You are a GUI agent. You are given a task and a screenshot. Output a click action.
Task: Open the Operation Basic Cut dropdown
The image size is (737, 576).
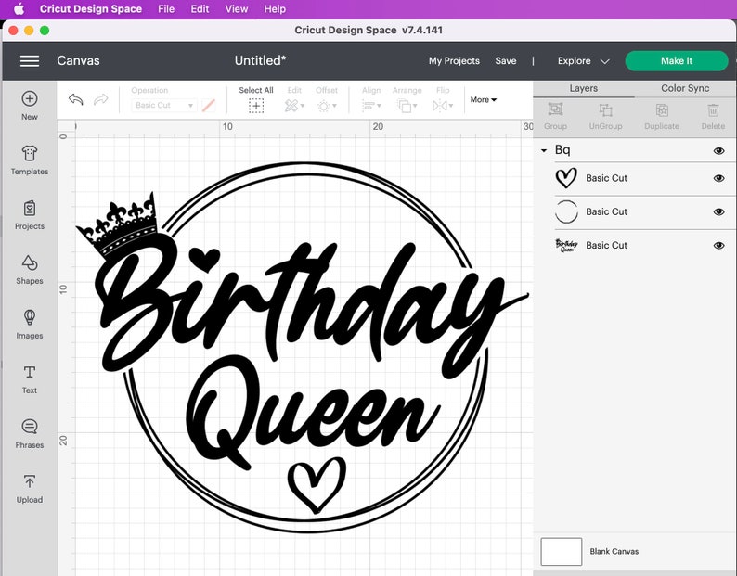163,105
